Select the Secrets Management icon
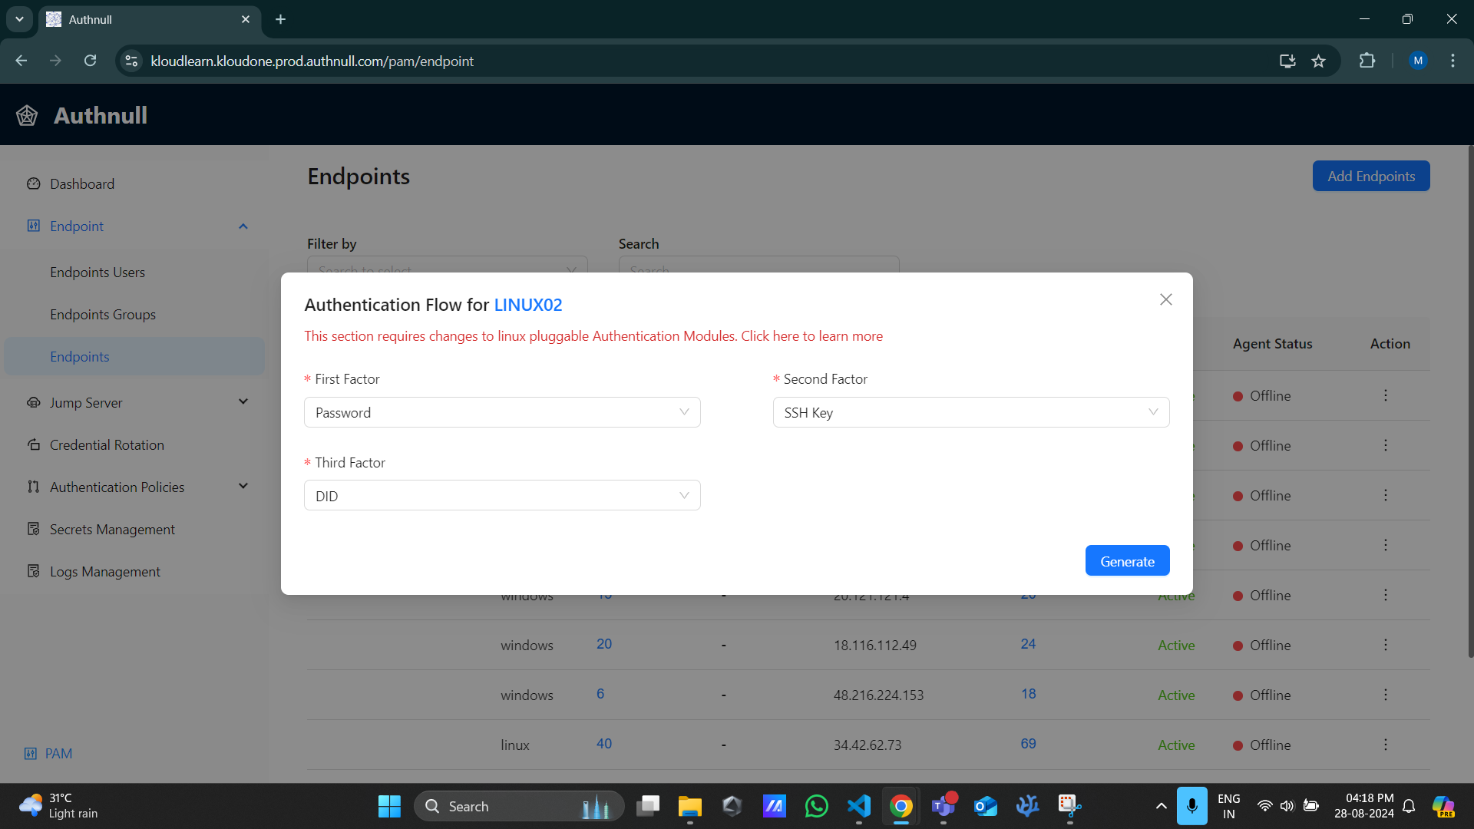Screen dimensions: 1474x829 [x=34, y=529]
